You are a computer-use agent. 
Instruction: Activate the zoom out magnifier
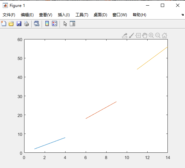pyautogui.click(x=158, y=35)
